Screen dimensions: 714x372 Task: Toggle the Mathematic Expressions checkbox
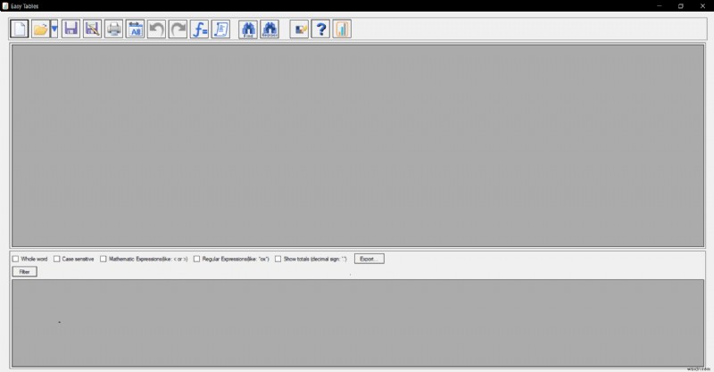pos(104,259)
